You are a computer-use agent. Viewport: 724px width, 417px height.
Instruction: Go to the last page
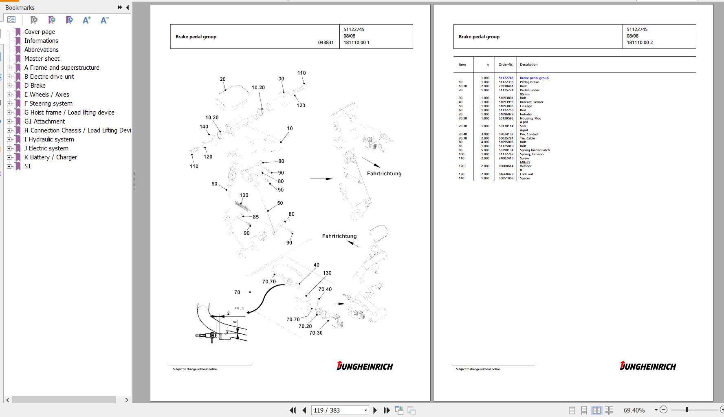387,410
